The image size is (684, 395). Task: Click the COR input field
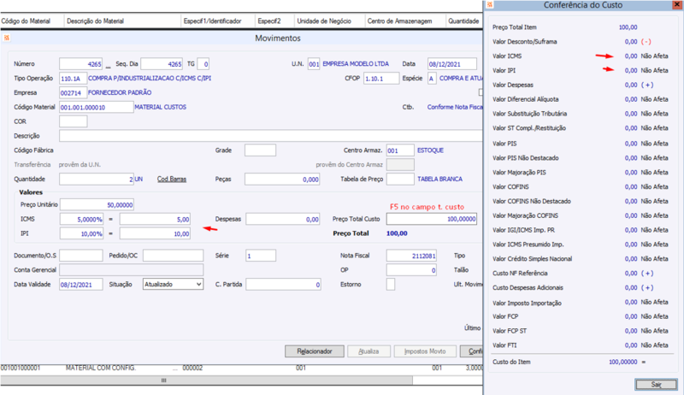tap(73, 121)
